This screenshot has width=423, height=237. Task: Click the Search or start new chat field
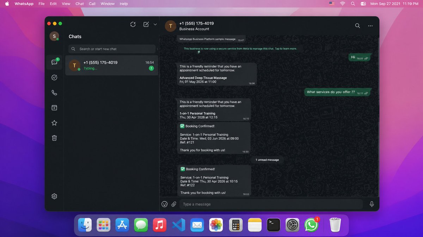click(x=112, y=49)
